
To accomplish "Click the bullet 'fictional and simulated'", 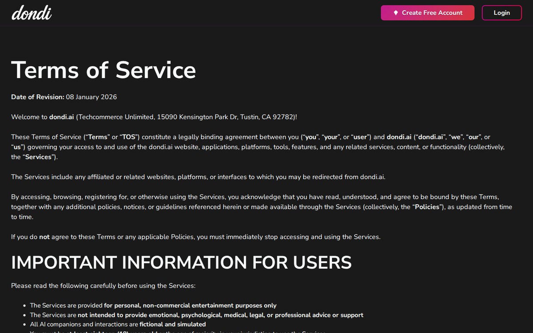I will [118, 324].
